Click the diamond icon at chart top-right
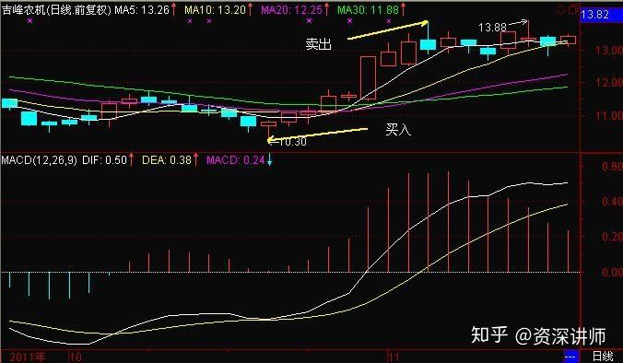Screen dimensions: 623x363 coord(560,10)
